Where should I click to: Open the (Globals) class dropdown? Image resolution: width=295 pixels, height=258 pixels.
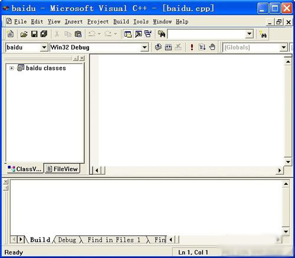click(284, 47)
